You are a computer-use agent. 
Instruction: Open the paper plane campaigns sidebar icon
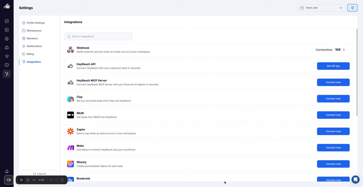click(7, 56)
